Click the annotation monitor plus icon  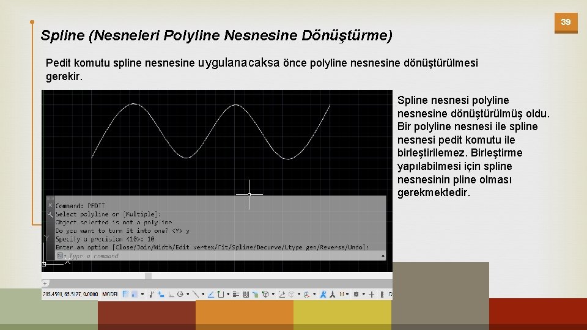click(x=371, y=295)
